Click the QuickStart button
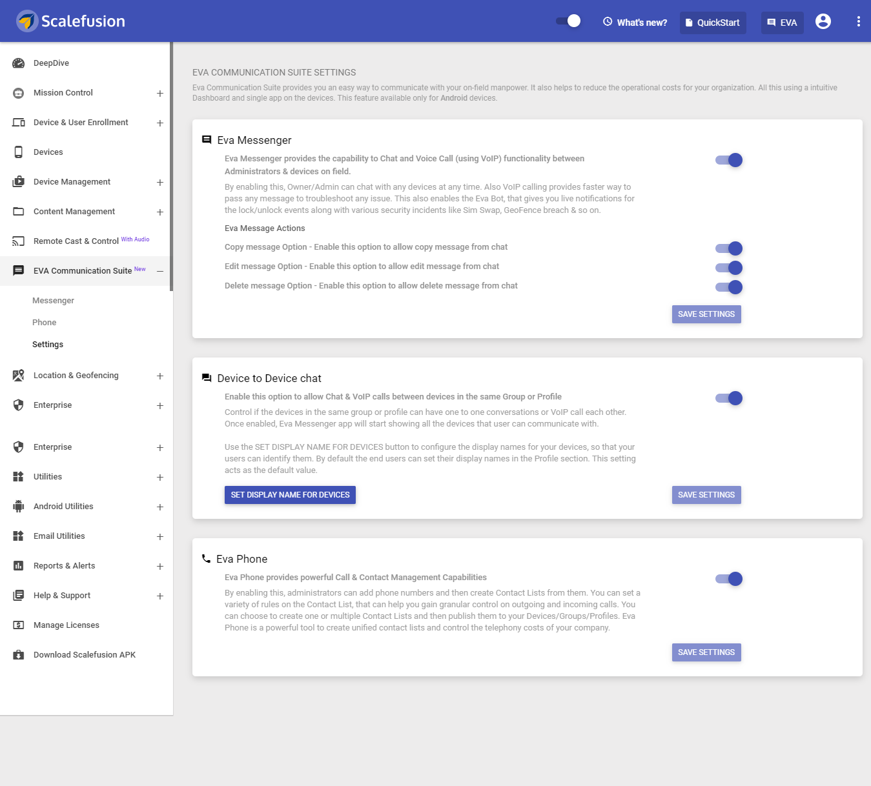Image resolution: width=871 pixels, height=786 pixels. click(x=713, y=23)
